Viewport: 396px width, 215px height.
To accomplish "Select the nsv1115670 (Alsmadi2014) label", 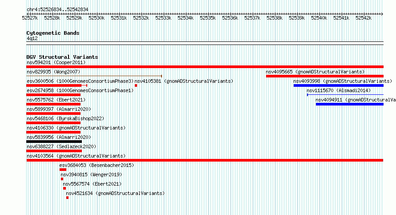I will (339, 91).
